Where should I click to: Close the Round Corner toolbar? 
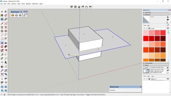(x=21, y=12)
